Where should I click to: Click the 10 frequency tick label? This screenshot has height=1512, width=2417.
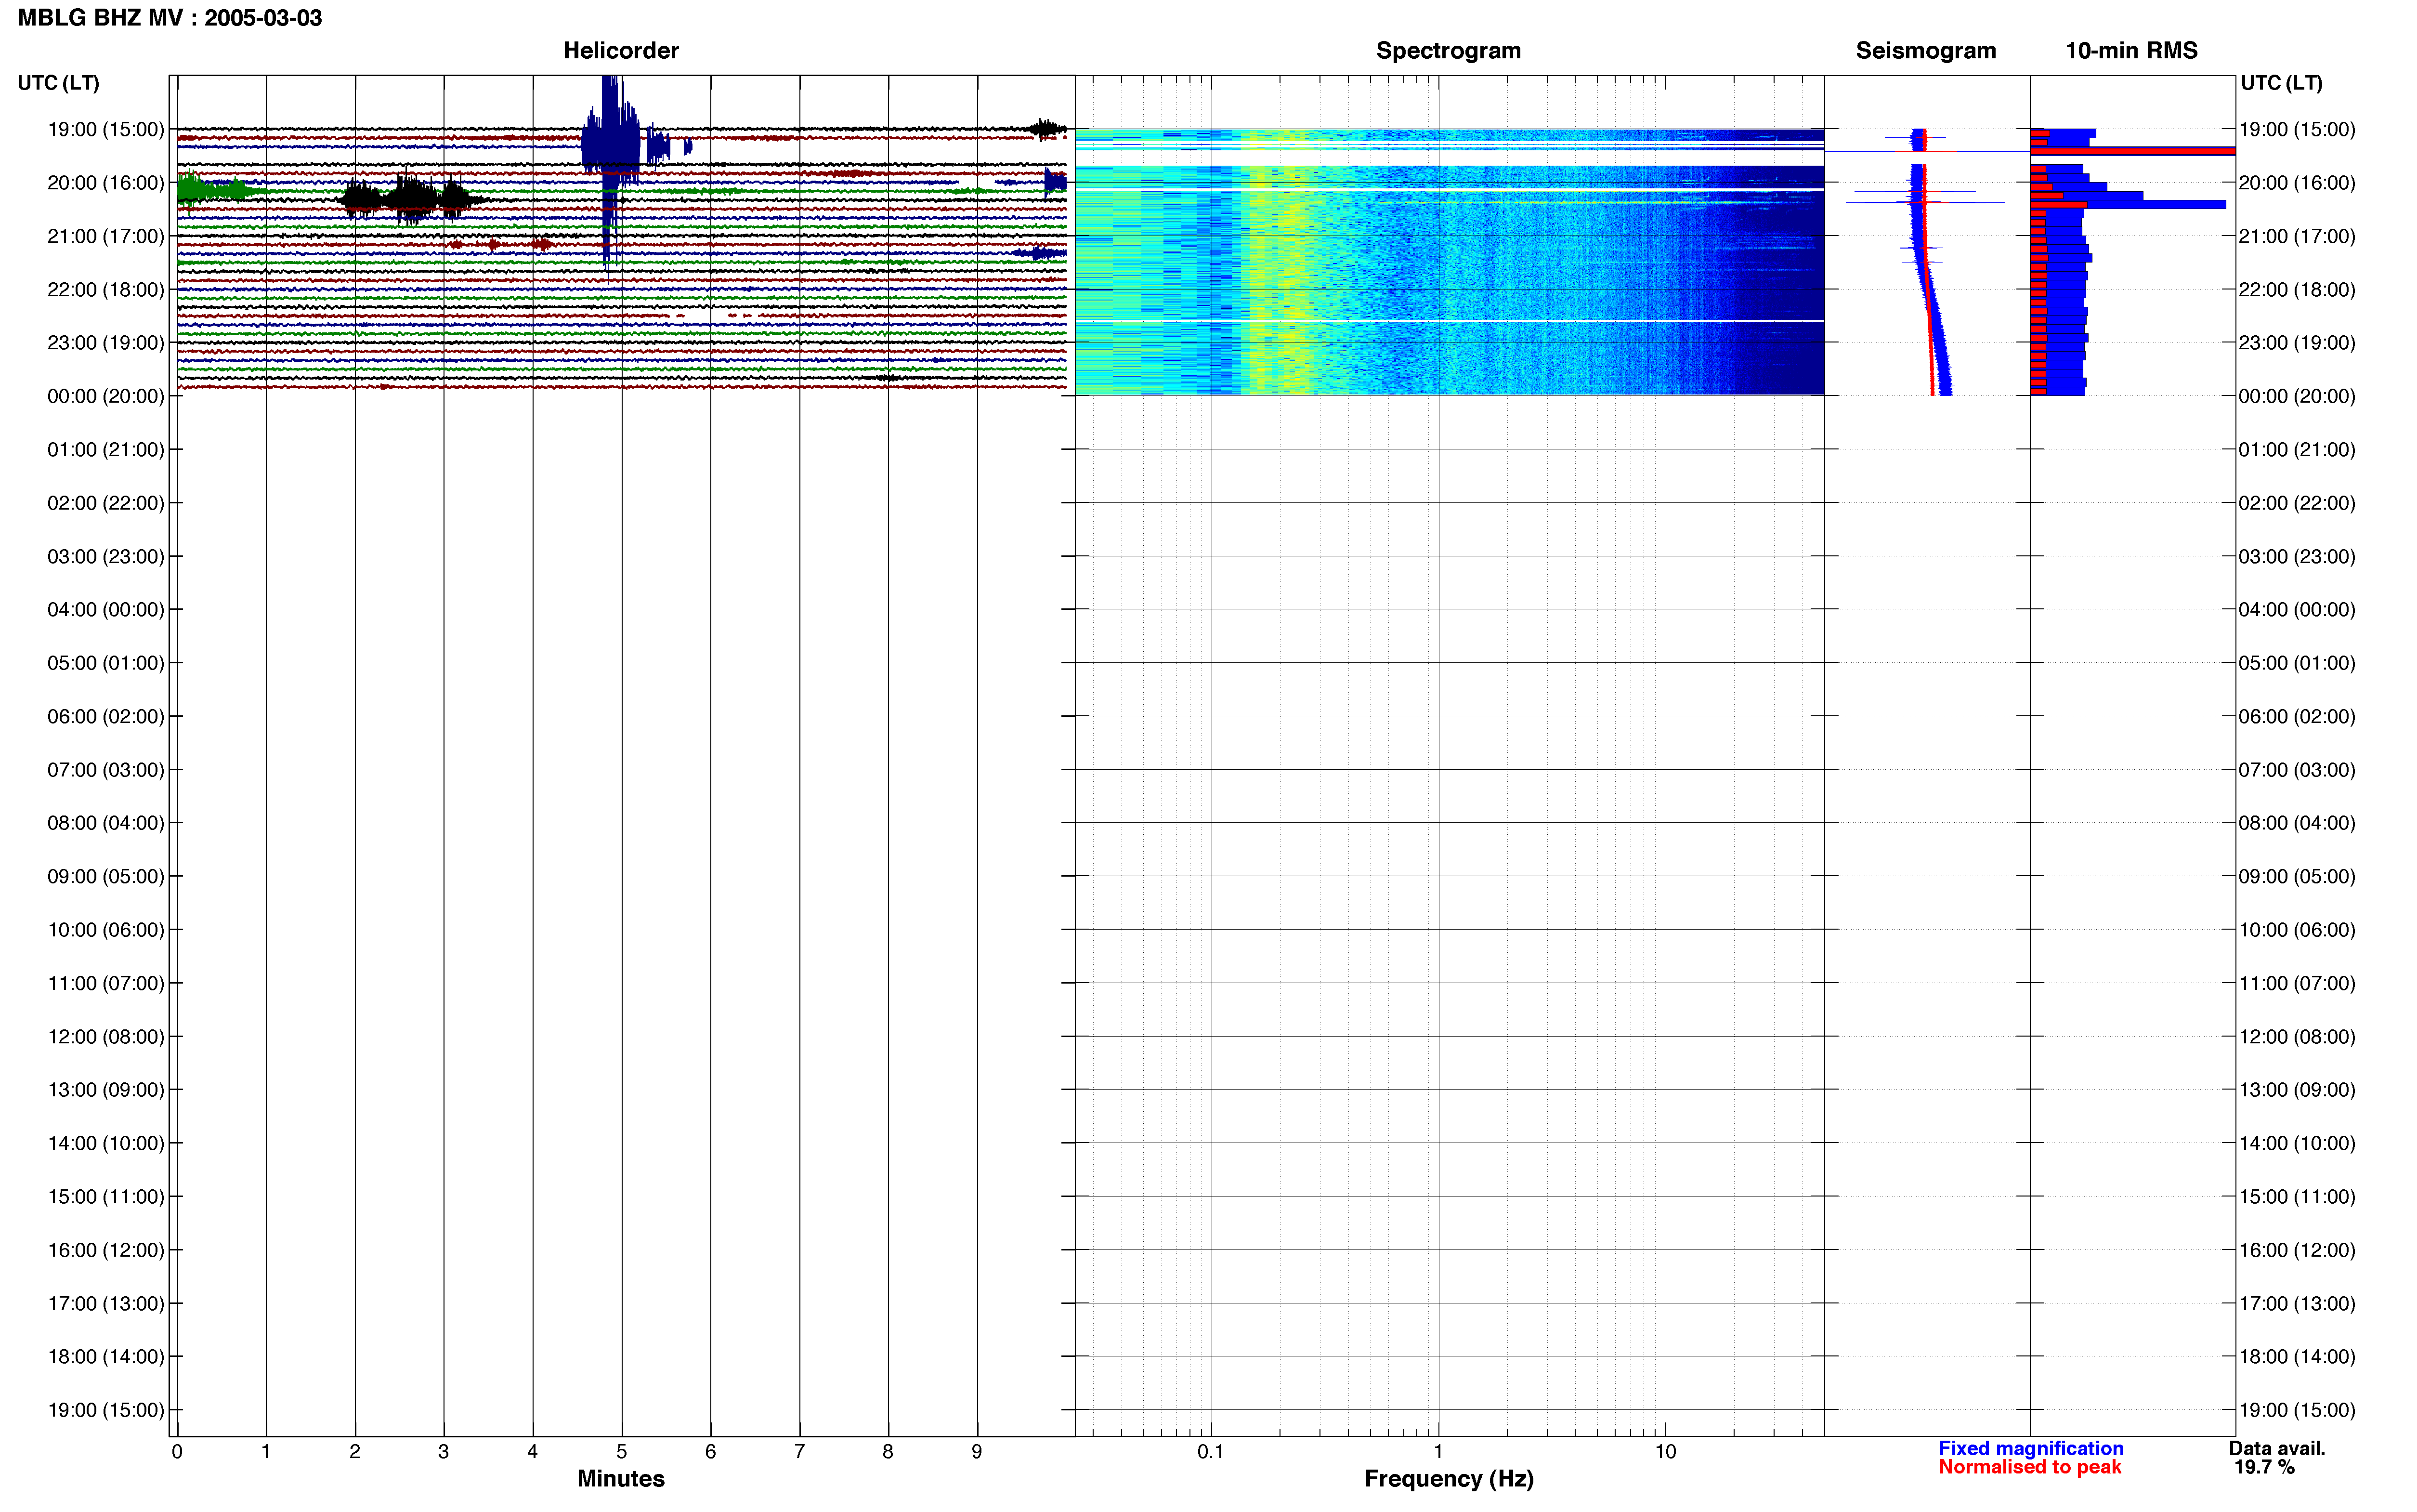[1664, 1451]
